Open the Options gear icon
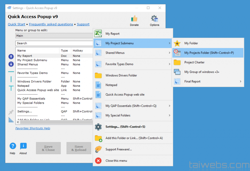This screenshot has height=171, width=250. pyautogui.click(x=154, y=19)
